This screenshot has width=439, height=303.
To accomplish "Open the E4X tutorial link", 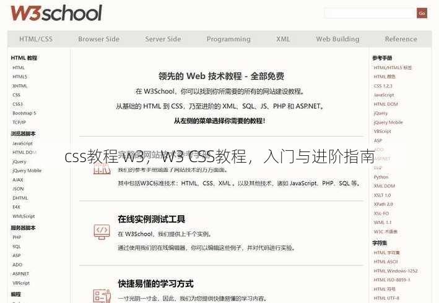I will click(16, 207).
